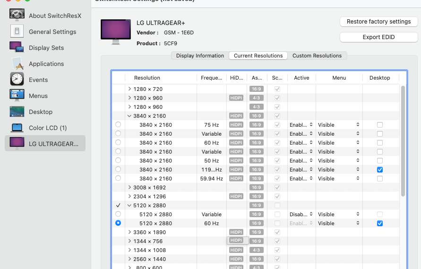This screenshot has width=421, height=269.
Task: Select radio for 3840 × 2160 59.94 Hz
Action: point(118,178)
